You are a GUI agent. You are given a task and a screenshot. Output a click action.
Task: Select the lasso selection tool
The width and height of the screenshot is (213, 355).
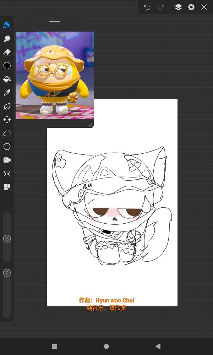(x=7, y=133)
